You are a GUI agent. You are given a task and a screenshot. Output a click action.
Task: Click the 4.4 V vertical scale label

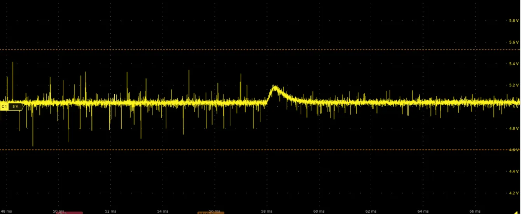pos(514,171)
